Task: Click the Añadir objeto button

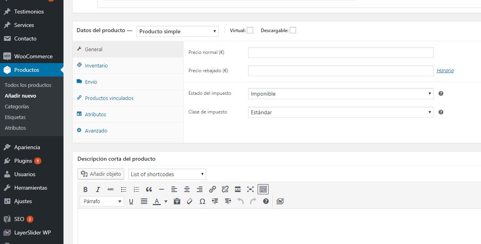Action: 101,174
